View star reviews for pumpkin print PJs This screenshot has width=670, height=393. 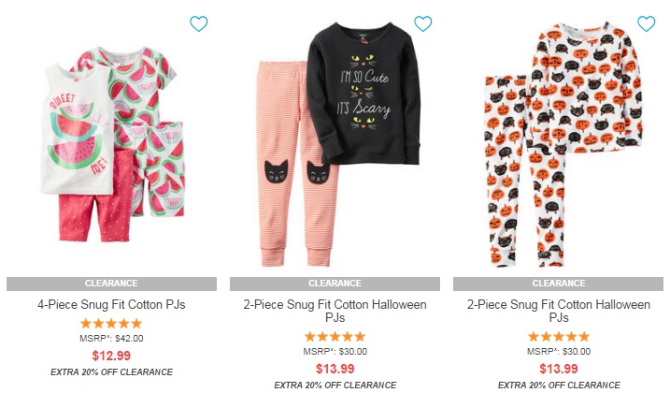[x=559, y=337]
